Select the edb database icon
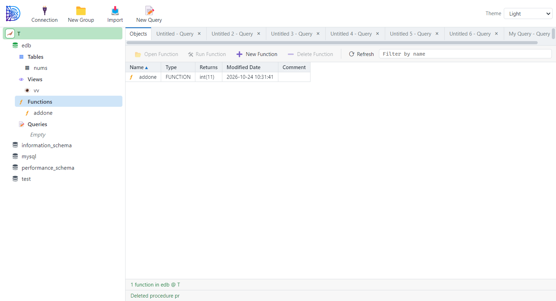Screen dimensions: 556x301 point(15,45)
